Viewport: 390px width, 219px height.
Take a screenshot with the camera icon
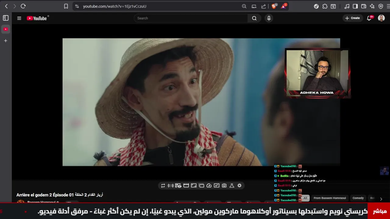click(224, 186)
